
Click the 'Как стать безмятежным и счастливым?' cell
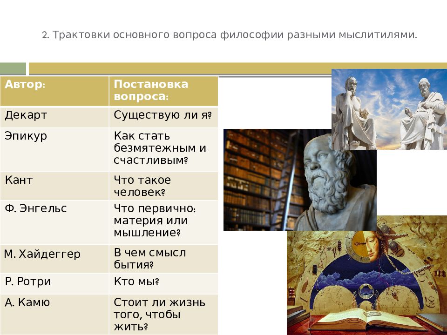pyautogui.click(x=163, y=149)
